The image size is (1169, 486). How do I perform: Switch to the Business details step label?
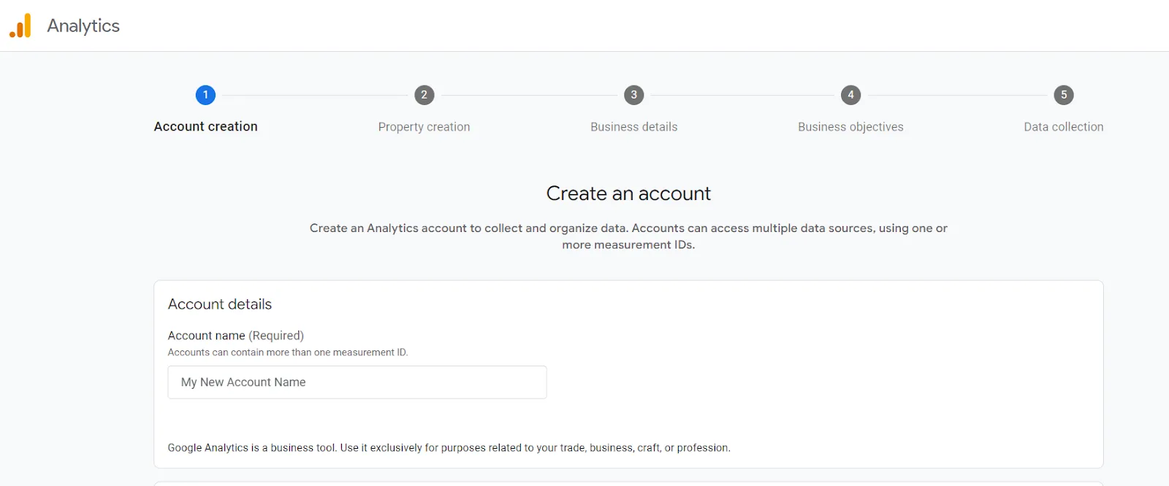633,127
